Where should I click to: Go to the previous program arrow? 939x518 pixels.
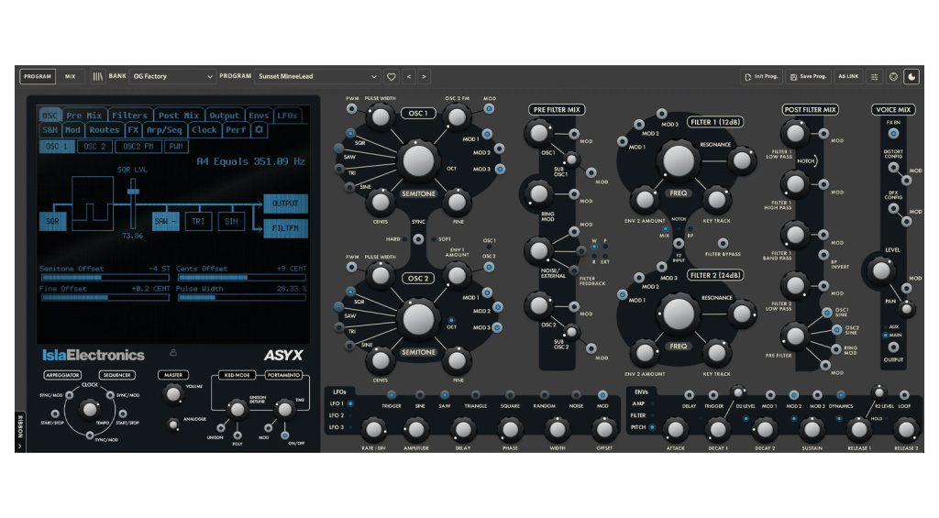coord(409,77)
